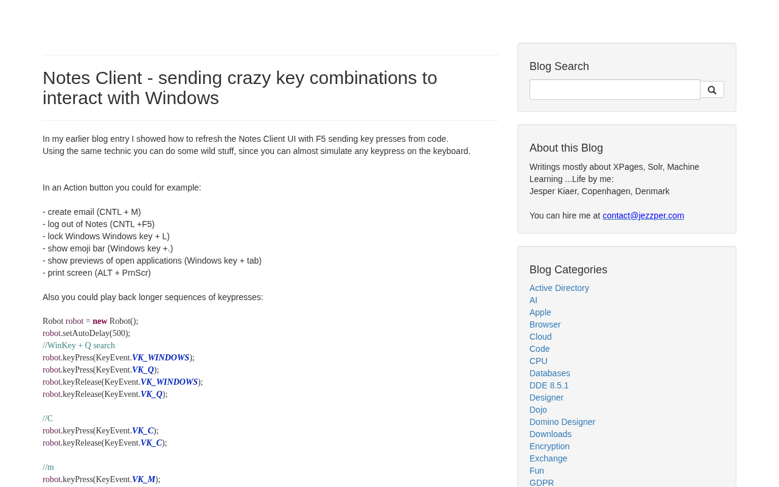779x487 pixels.
Task: Open the DDE 8.5.1 category
Action: (549, 385)
